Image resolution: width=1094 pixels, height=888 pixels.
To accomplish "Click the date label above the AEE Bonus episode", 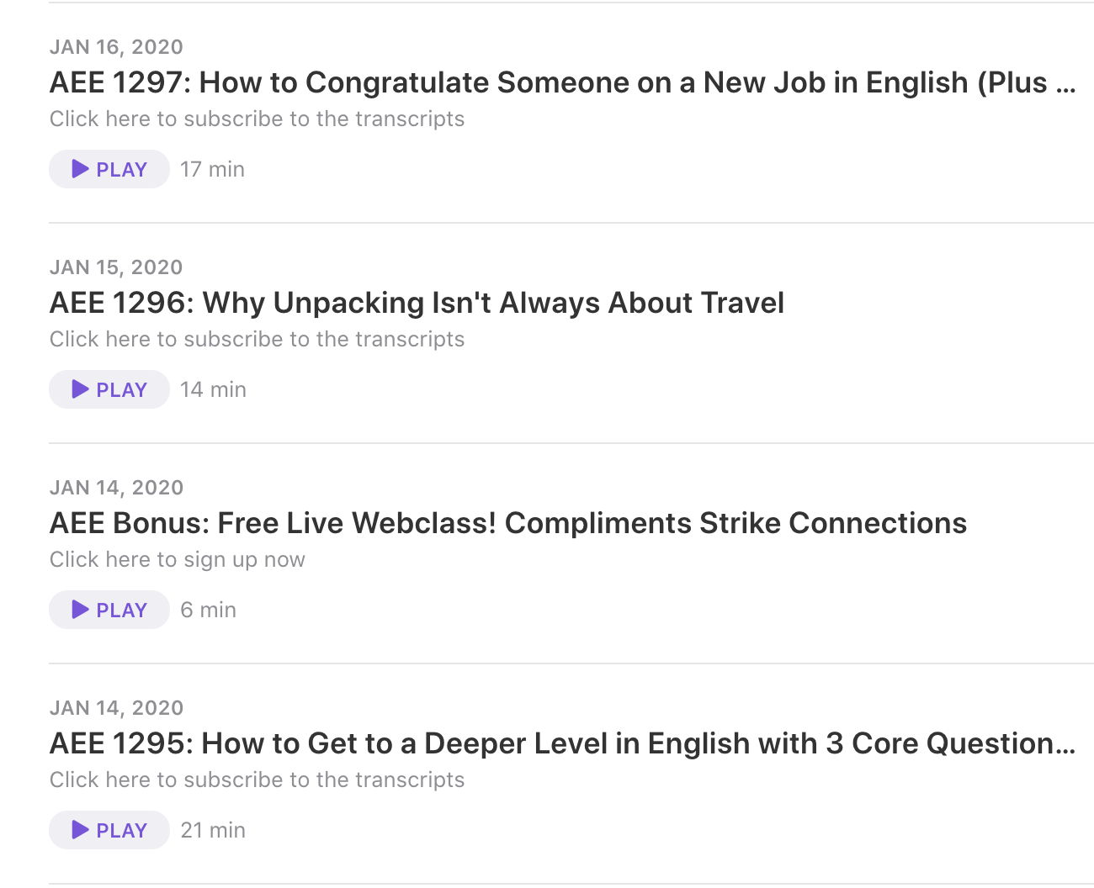I will click(x=116, y=488).
